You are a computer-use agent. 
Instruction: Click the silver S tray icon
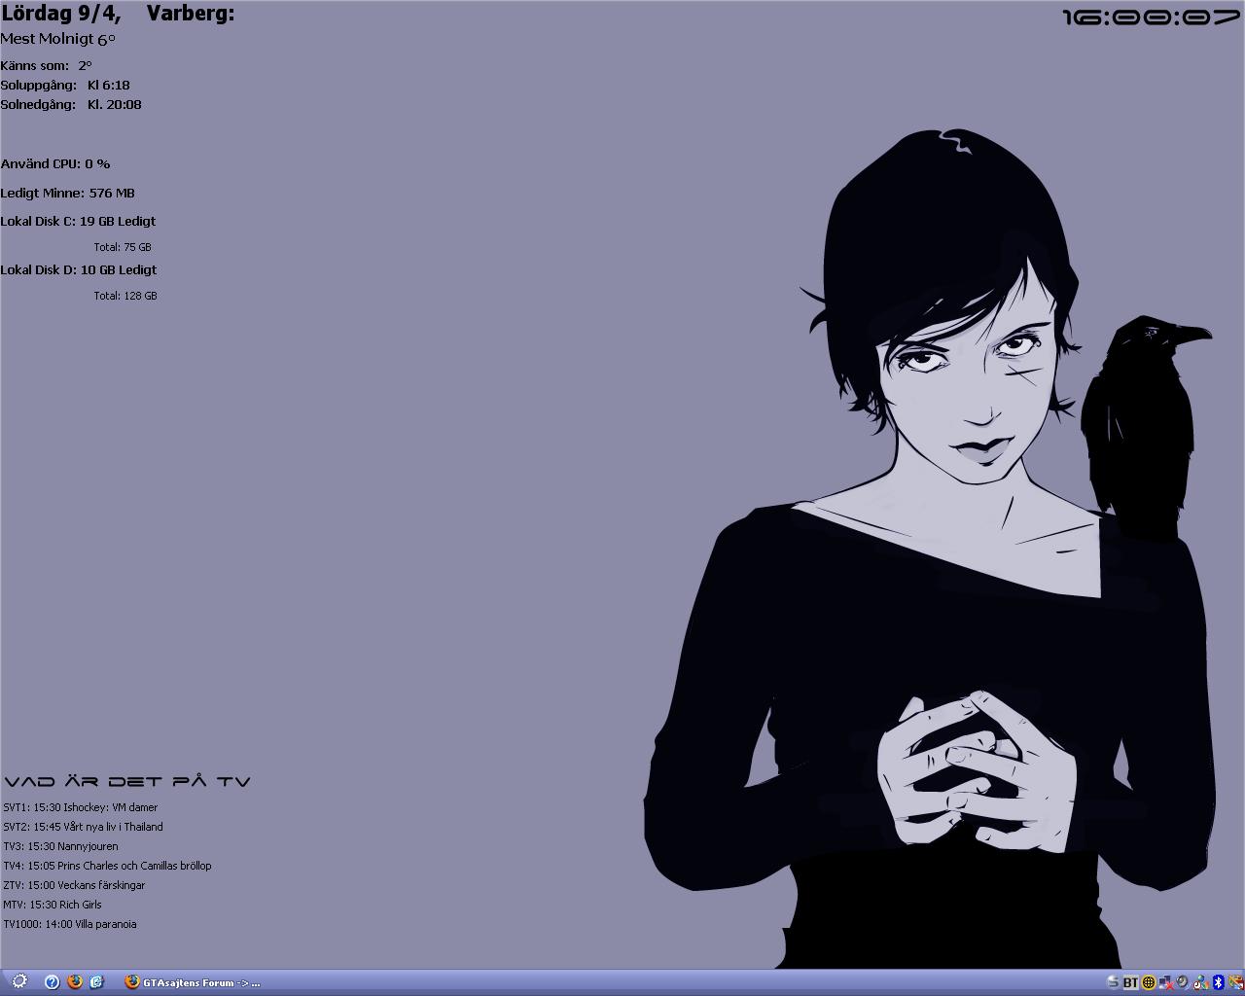click(x=1113, y=982)
